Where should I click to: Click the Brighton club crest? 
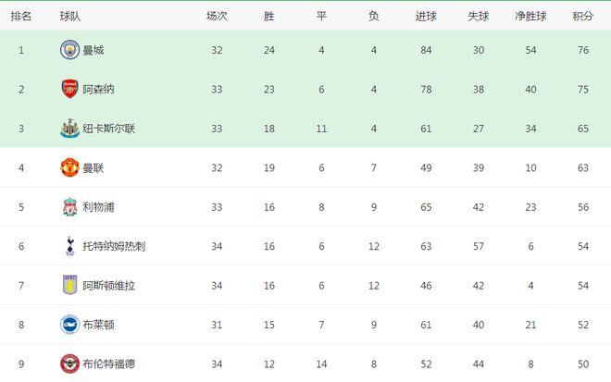click(x=69, y=324)
